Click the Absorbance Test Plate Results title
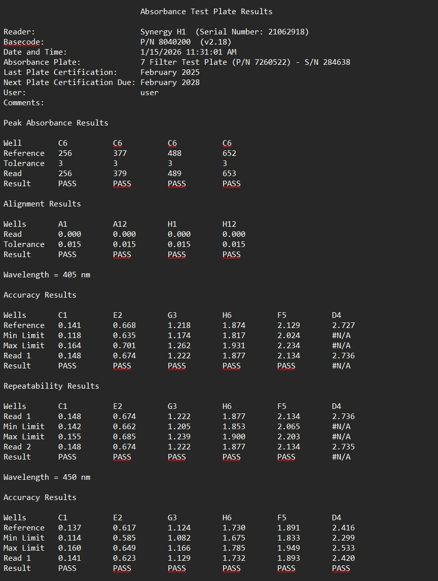Screen dimensions: 438x581 coord(206,12)
